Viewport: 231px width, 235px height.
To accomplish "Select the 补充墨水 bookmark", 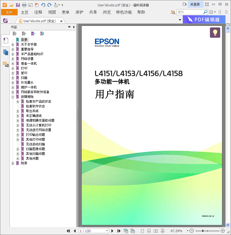I will (27, 83).
